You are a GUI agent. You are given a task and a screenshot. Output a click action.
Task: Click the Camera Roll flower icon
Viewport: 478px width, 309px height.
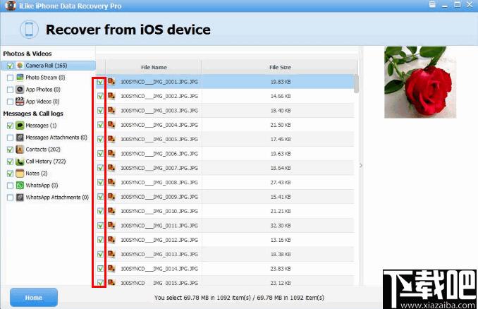[x=20, y=66]
